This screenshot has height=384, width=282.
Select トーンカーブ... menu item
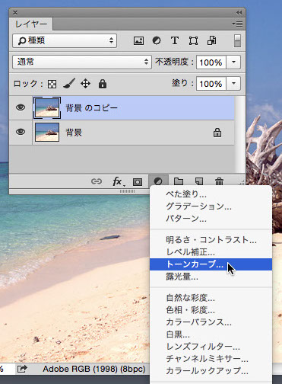pyautogui.click(x=211, y=264)
